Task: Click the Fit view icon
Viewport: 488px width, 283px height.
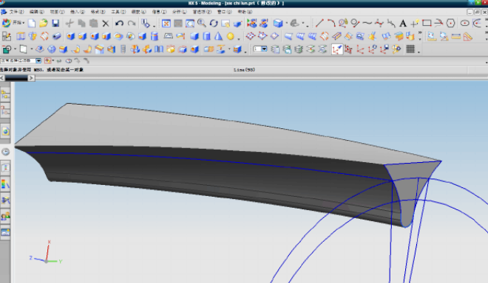Action: click(166, 24)
